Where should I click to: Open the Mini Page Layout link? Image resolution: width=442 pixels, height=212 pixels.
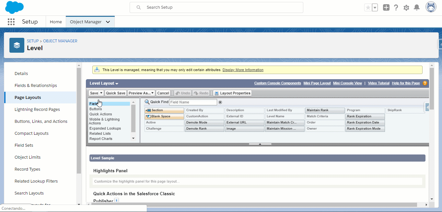click(317, 83)
